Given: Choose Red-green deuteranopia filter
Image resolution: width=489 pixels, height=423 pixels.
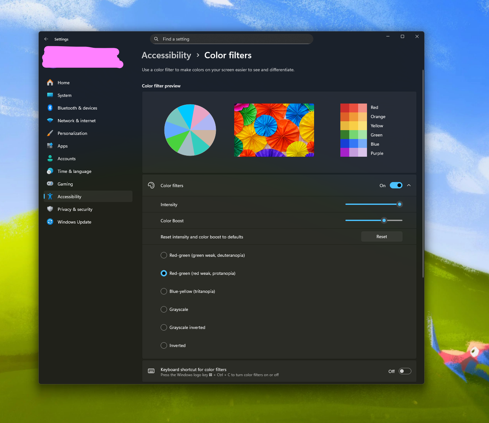Looking at the screenshot, I should coord(164,255).
